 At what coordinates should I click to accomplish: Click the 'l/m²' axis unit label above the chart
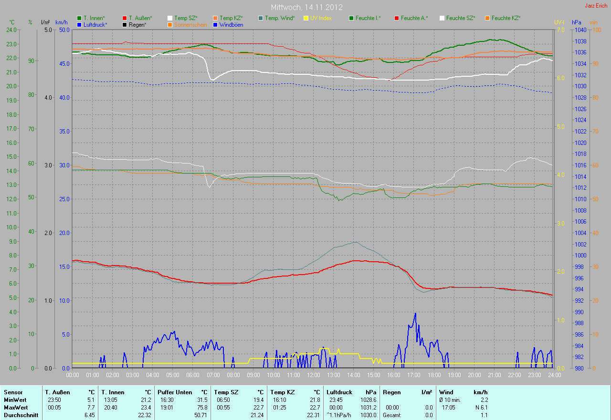[45, 22]
